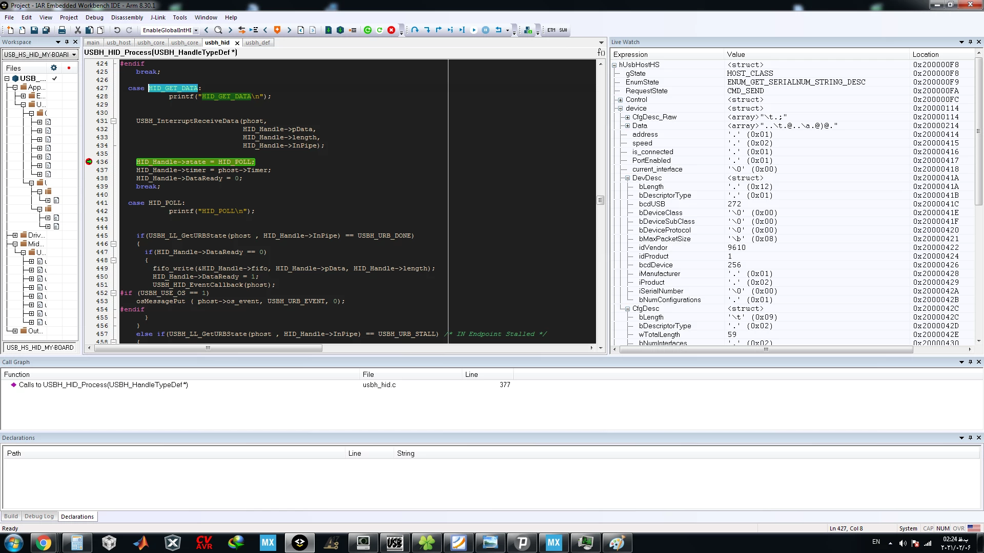Expand the Control struct in Live Watch
984x553 pixels.
coord(620,100)
